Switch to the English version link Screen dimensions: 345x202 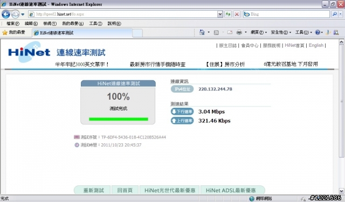coord(316,45)
